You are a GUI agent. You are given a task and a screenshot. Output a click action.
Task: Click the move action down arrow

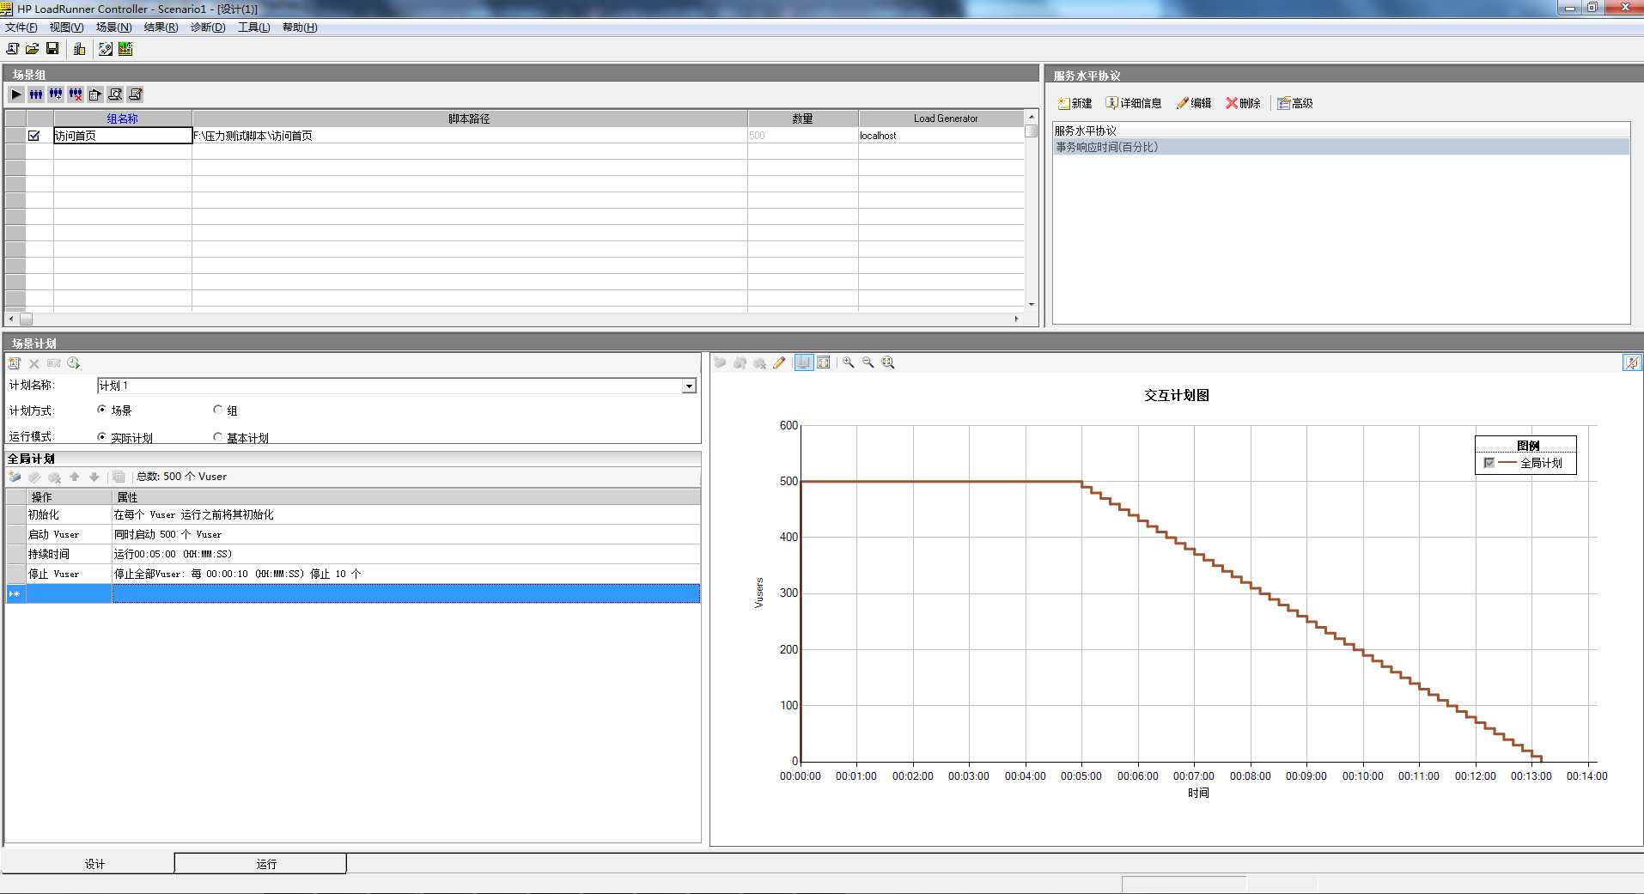tap(94, 477)
